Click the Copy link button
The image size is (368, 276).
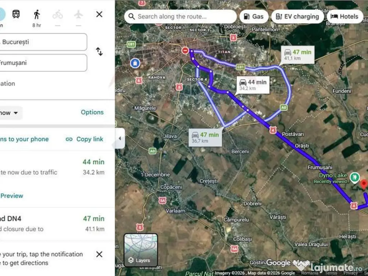coord(84,139)
